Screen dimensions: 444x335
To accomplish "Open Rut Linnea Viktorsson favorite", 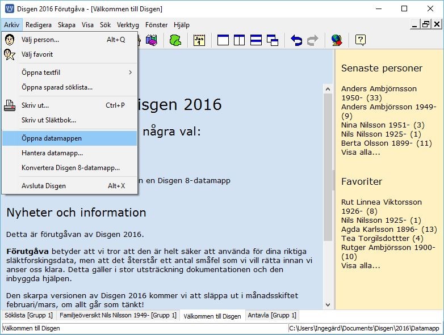I will pyautogui.click(x=382, y=207).
